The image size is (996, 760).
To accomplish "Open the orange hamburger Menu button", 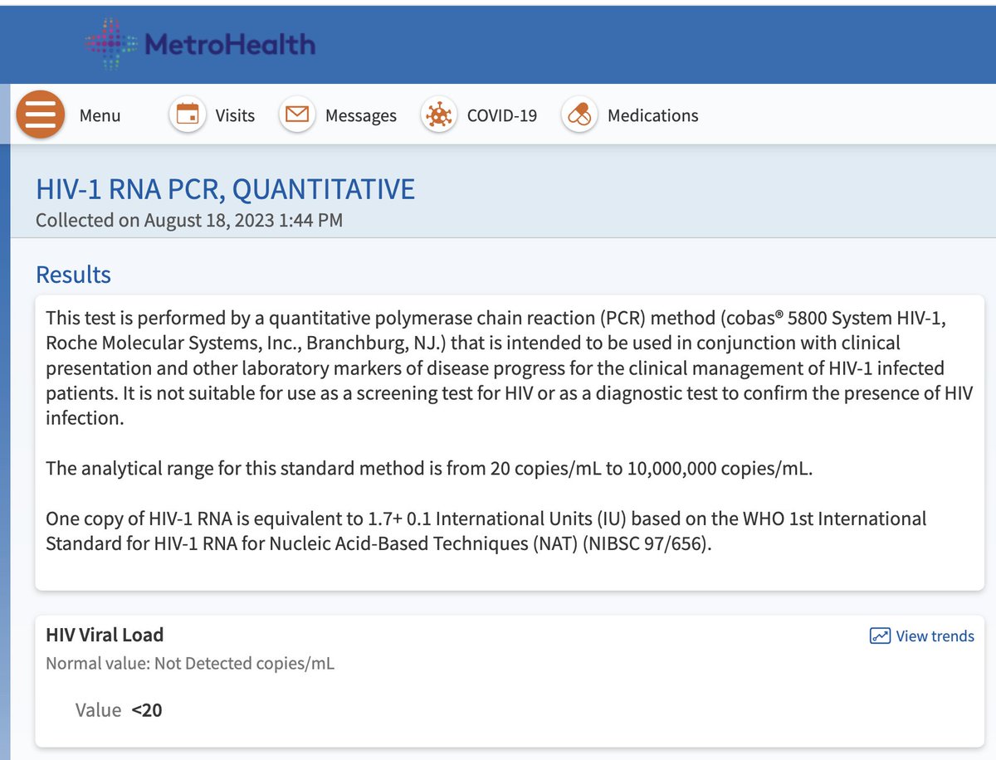I will click(x=41, y=114).
